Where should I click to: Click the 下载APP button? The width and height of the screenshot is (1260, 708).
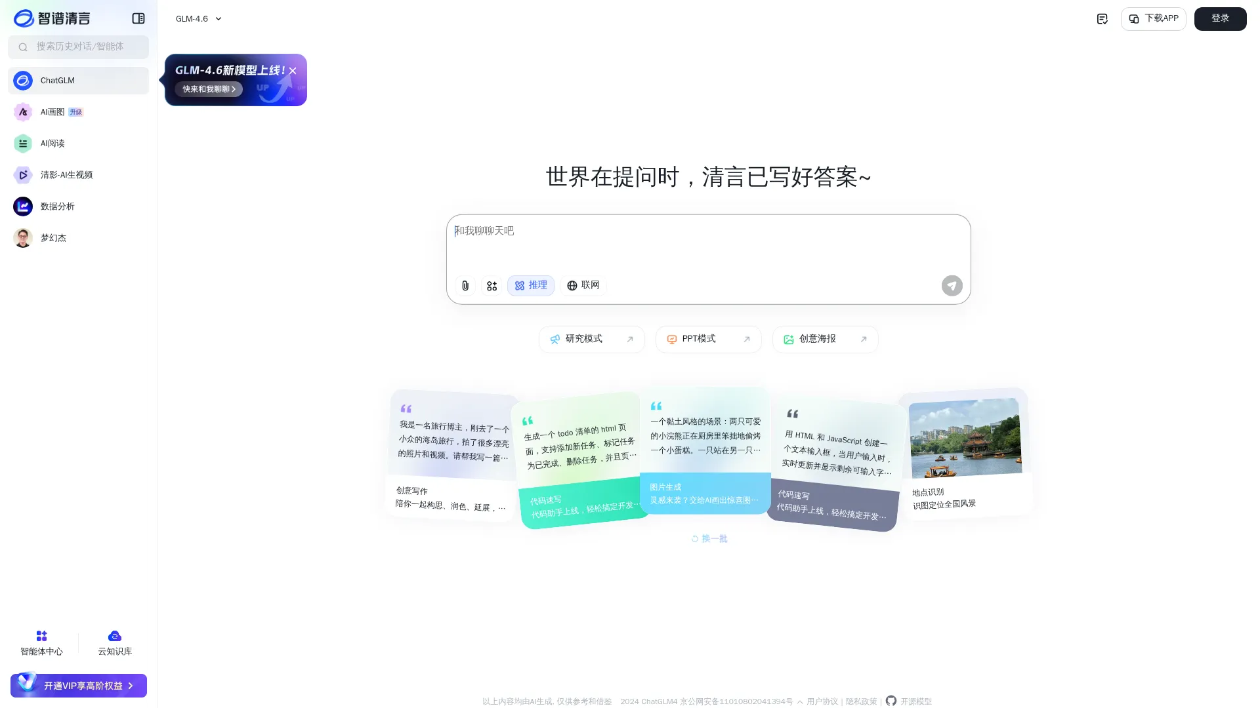(x=1153, y=18)
